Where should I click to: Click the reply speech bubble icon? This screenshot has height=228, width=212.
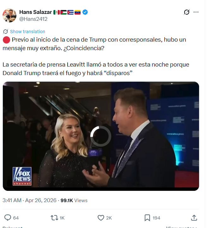(8, 218)
